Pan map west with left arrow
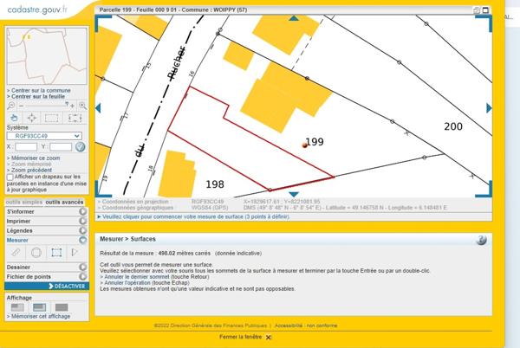520x348 pixels. pyautogui.click(x=98, y=108)
